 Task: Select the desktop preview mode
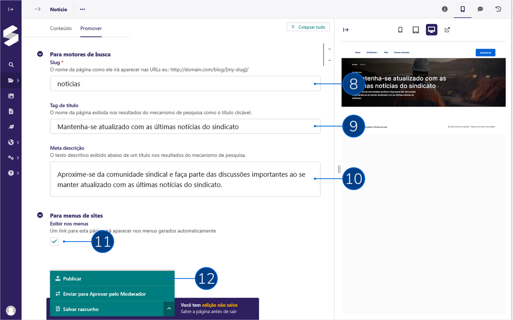[431, 30]
